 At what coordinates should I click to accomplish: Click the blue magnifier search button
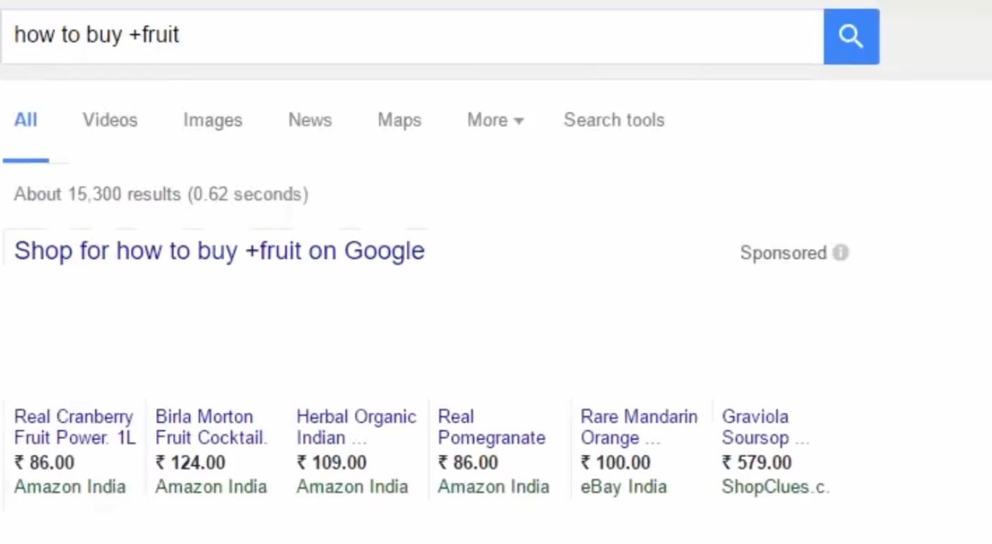[851, 36]
